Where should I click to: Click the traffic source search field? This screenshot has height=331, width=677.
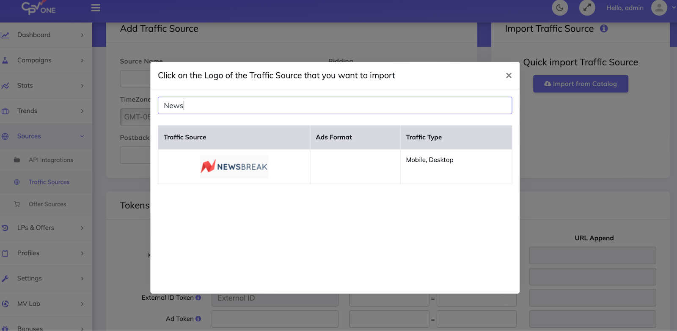point(335,106)
